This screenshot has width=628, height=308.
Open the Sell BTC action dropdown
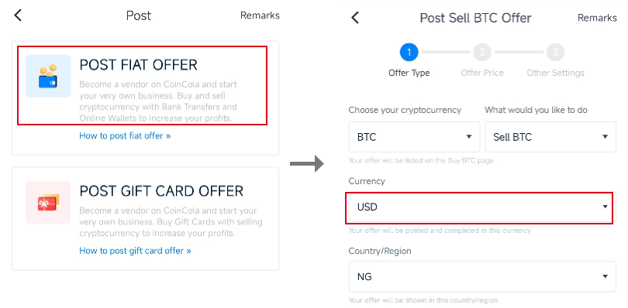click(550, 137)
